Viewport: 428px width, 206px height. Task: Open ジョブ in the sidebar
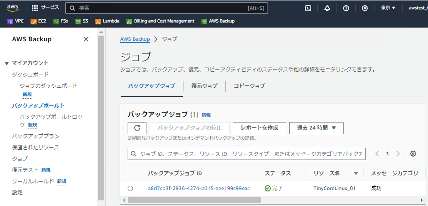(20, 159)
